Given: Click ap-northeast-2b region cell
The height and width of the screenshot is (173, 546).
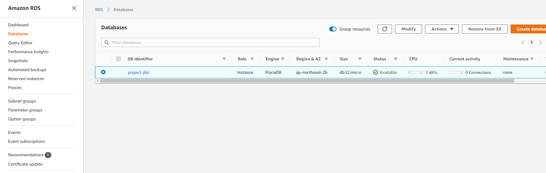Looking at the screenshot, I should pos(312,72).
